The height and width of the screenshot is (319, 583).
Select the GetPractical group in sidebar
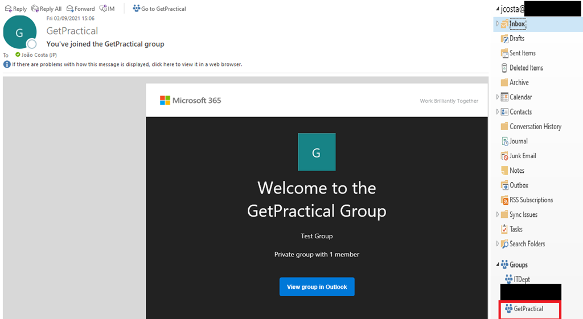[528, 309]
